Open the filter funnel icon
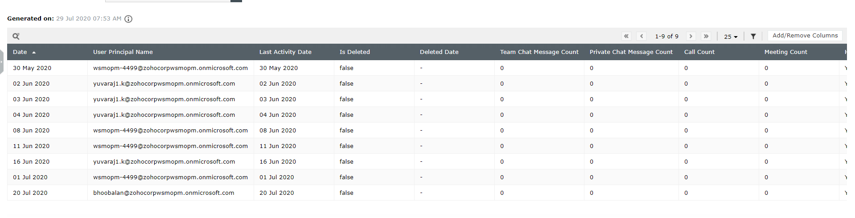The height and width of the screenshot is (218, 855). pyautogui.click(x=753, y=36)
